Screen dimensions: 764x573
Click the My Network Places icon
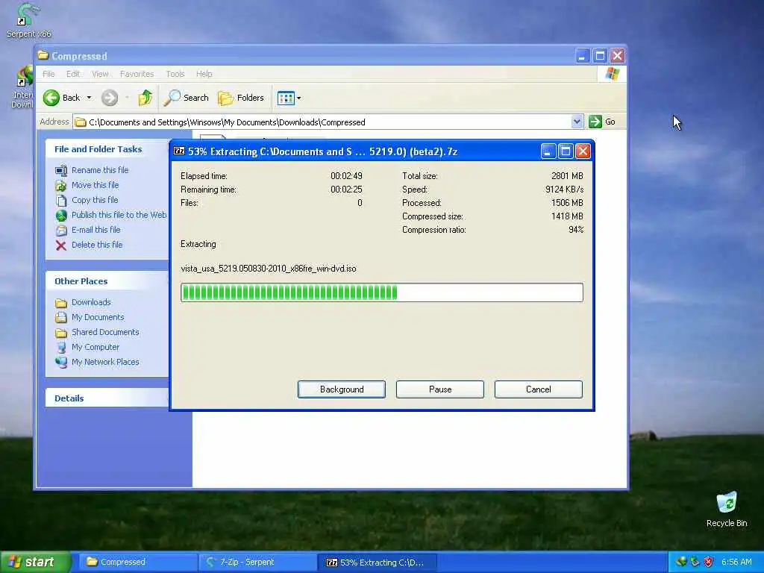click(x=61, y=363)
